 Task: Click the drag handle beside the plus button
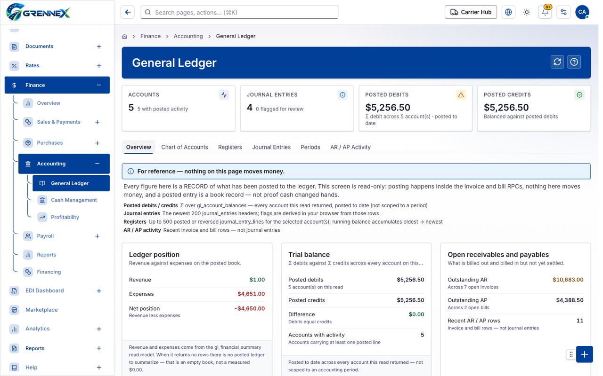pyautogui.click(x=571, y=354)
